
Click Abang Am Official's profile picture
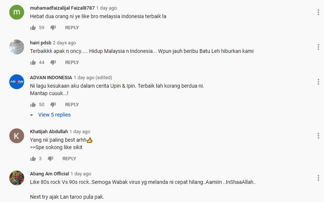coord(17,178)
